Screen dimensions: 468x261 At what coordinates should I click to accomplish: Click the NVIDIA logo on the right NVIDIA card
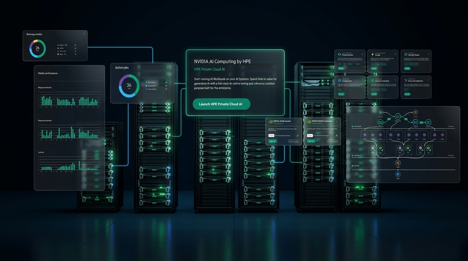pos(309,122)
